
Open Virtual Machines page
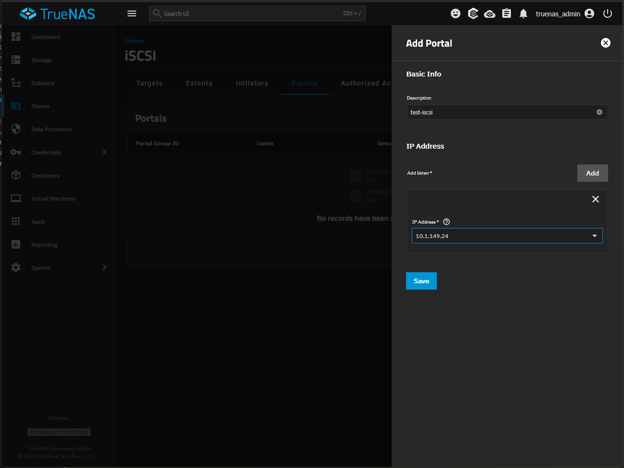point(53,199)
